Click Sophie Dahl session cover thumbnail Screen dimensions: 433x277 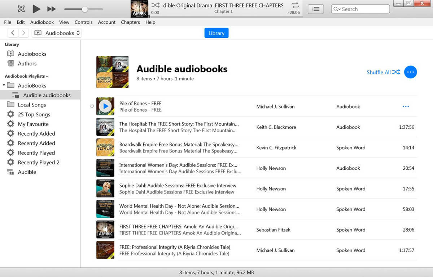(x=105, y=189)
